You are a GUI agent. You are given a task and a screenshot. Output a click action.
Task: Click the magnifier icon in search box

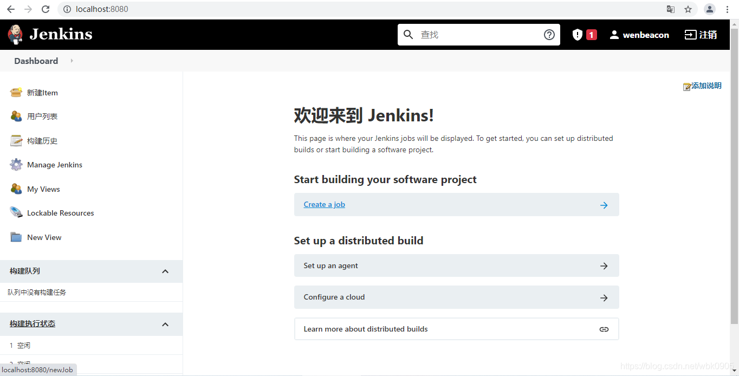(x=409, y=35)
